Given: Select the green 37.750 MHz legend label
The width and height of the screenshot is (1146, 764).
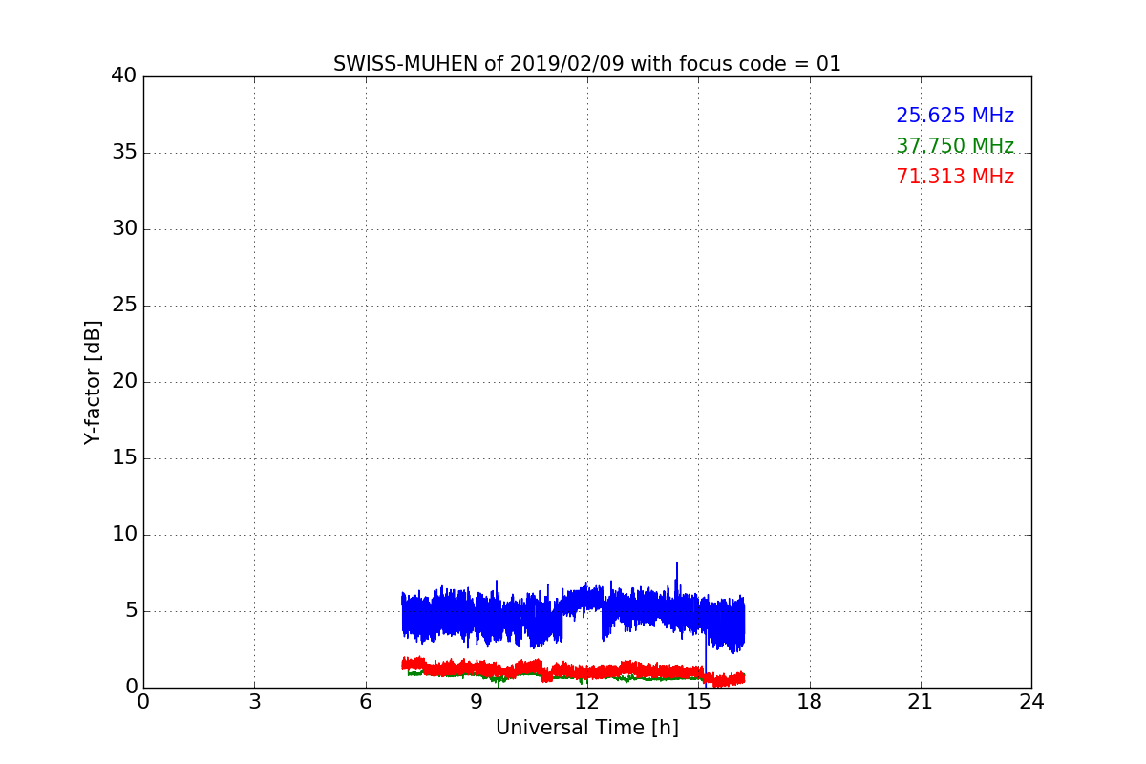Looking at the screenshot, I should click(955, 146).
